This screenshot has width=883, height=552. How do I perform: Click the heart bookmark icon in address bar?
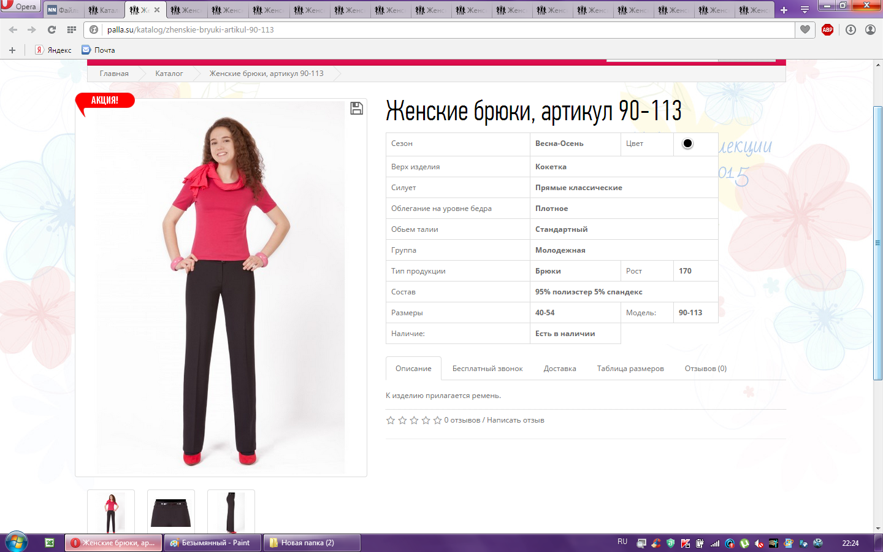coord(805,29)
